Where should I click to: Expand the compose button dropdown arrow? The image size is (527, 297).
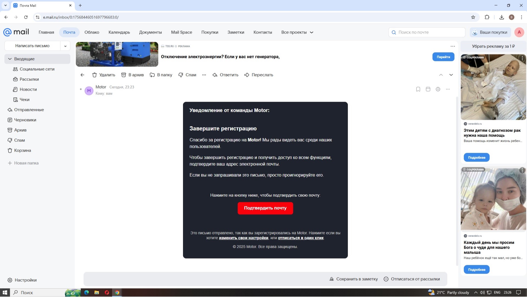tap(65, 46)
